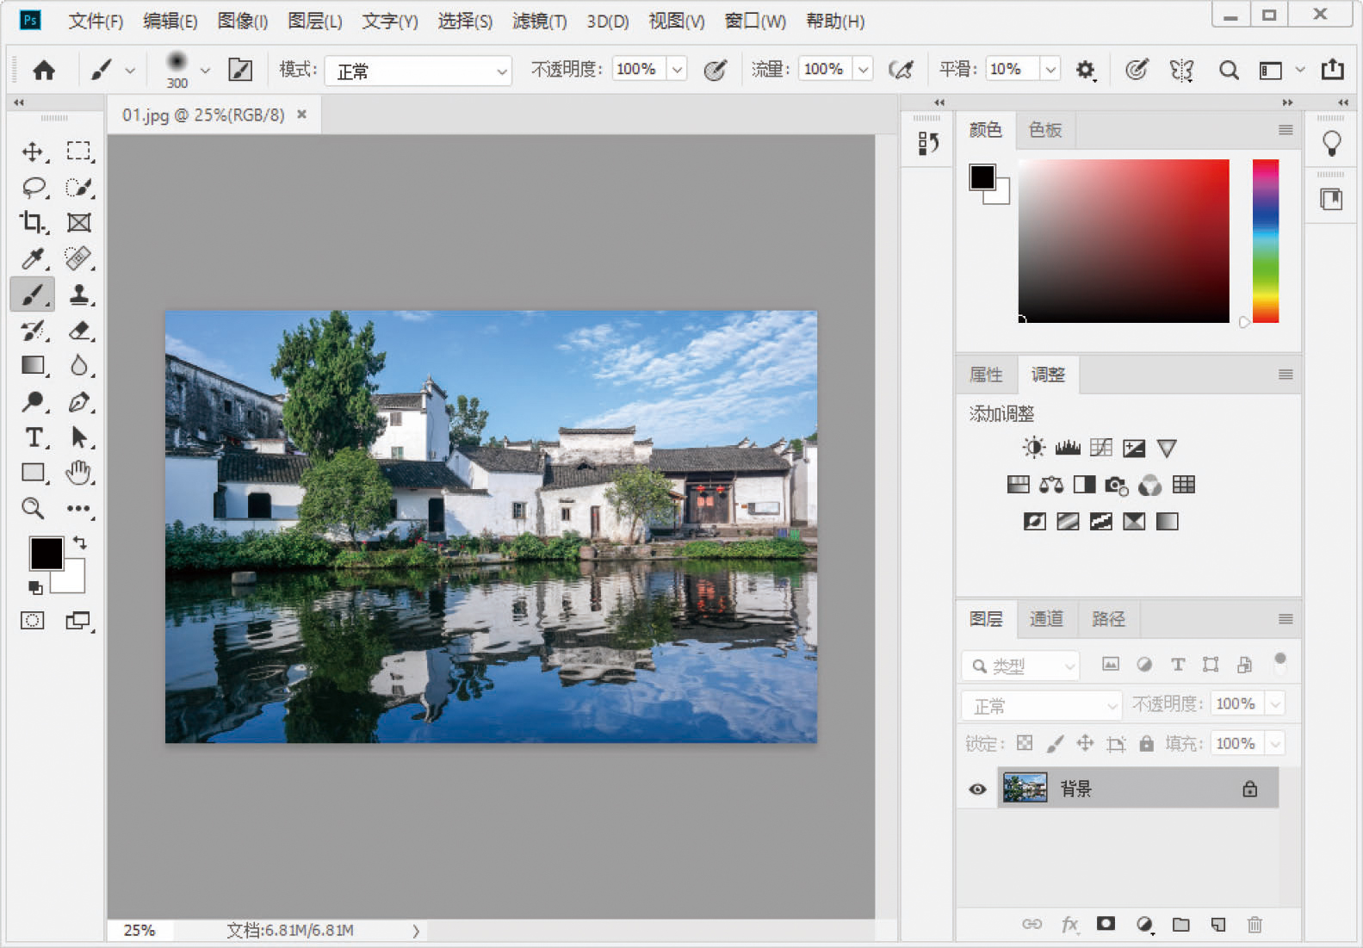Select the Lasso tool
The height and width of the screenshot is (948, 1363).
(x=33, y=187)
